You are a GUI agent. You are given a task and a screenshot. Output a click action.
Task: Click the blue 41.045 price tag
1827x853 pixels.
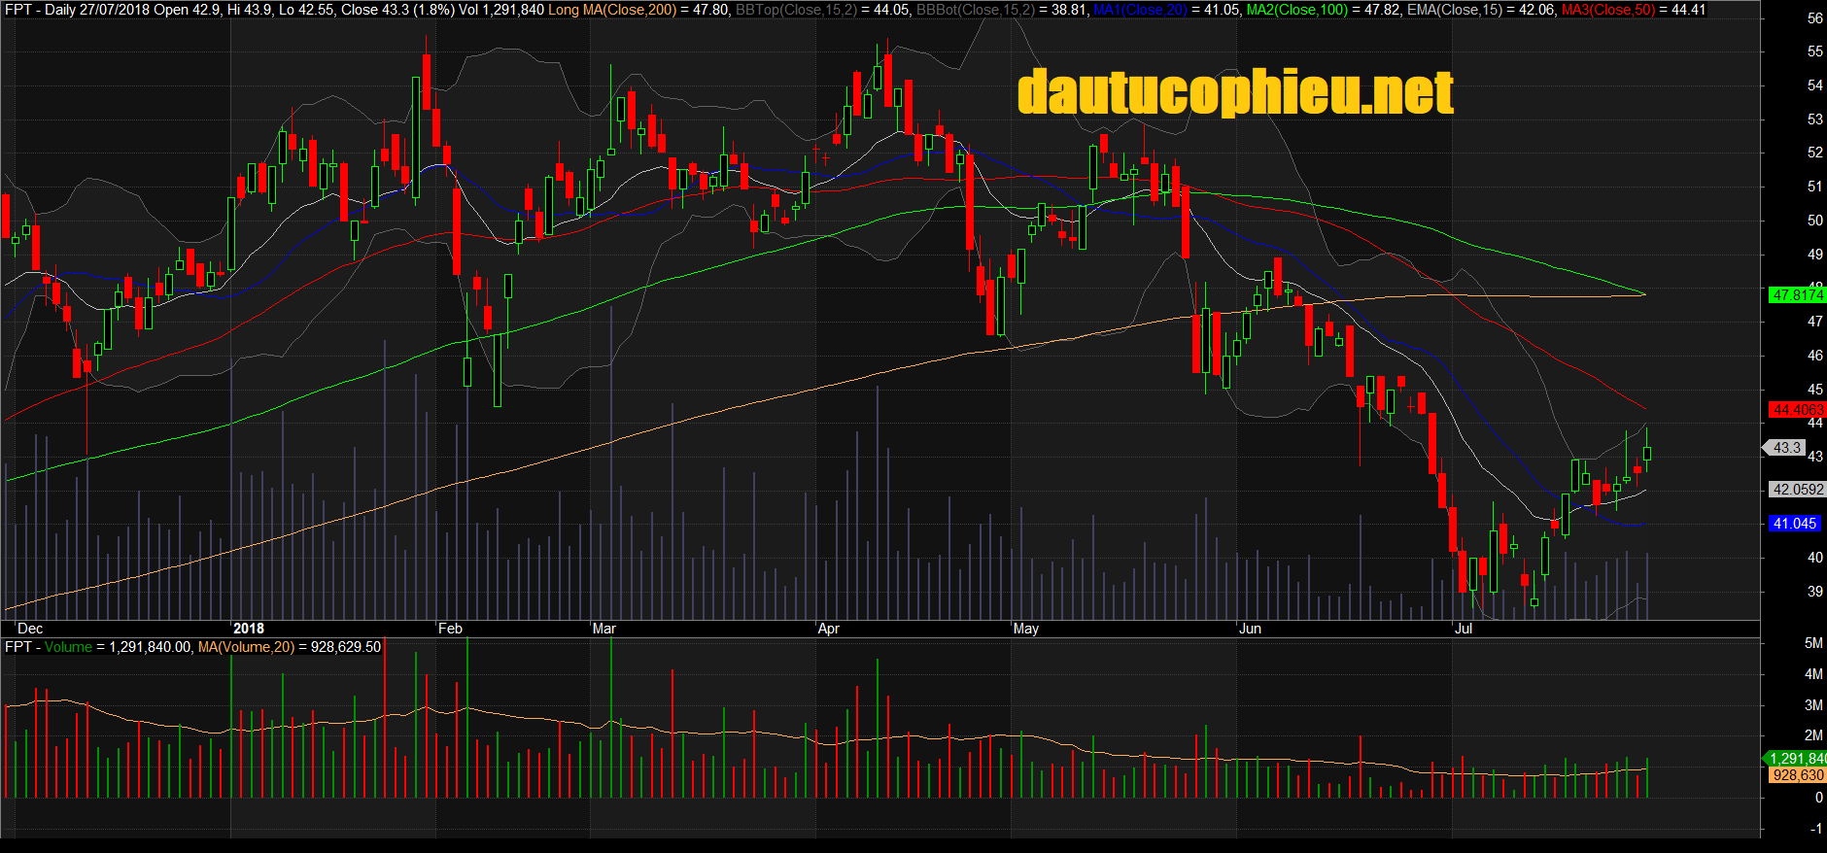tap(1793, 524)
